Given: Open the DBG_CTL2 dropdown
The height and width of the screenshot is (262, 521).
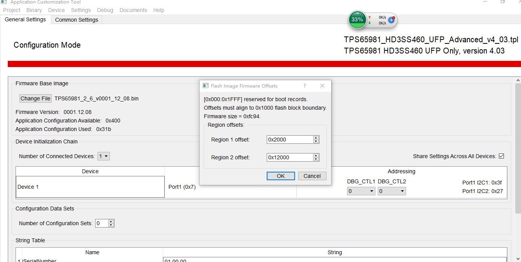Looking at the screenshot, I should click(x=392, y=191).
